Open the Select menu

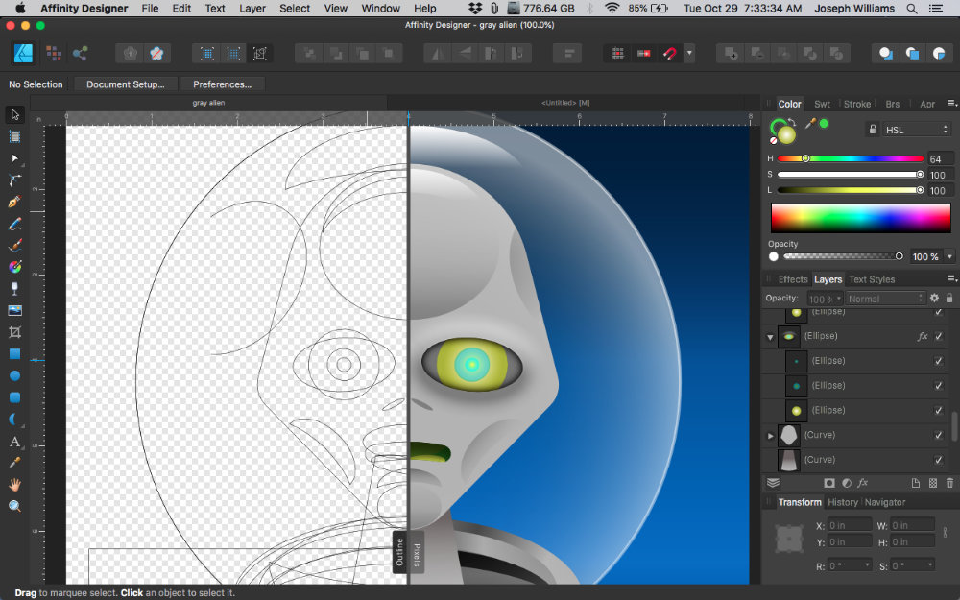[x=294, y=8]
